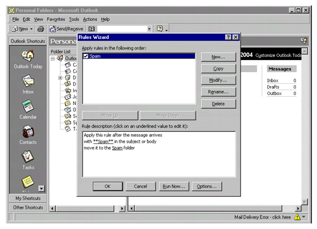Image resolution: width=317 pixels, height=229 pixels.
Task: Click the Options... button in Rules Wizard
Action: click(207, 186)
